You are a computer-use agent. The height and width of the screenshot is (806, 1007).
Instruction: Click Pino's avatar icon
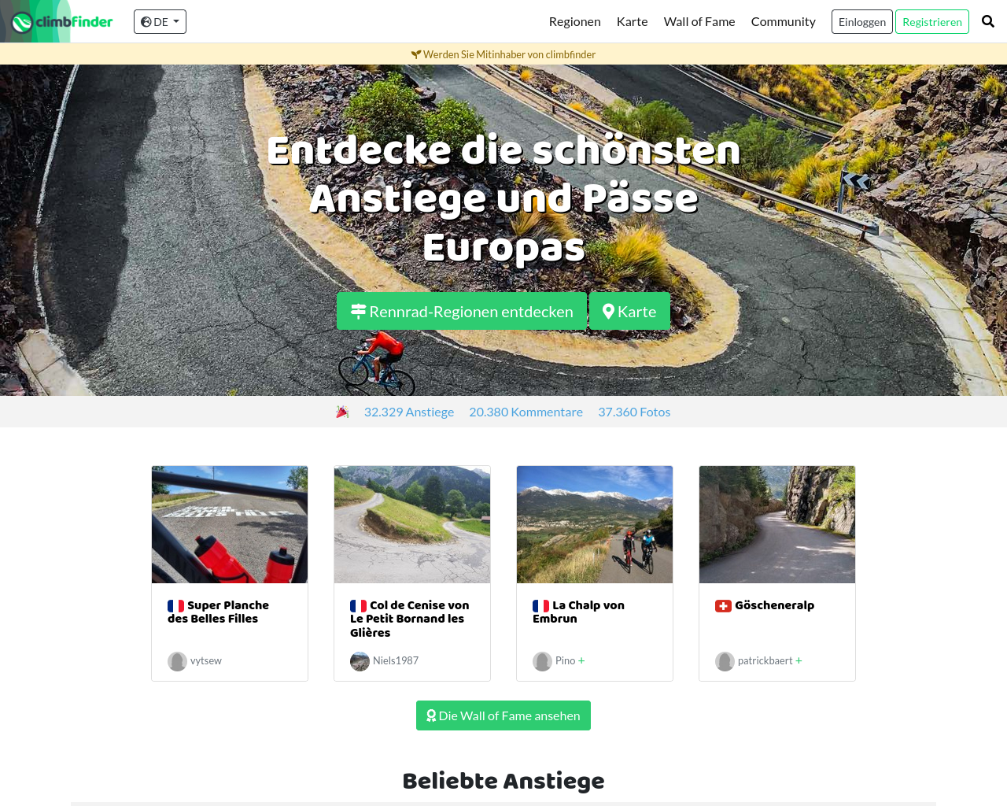click(x=542, y=661)
